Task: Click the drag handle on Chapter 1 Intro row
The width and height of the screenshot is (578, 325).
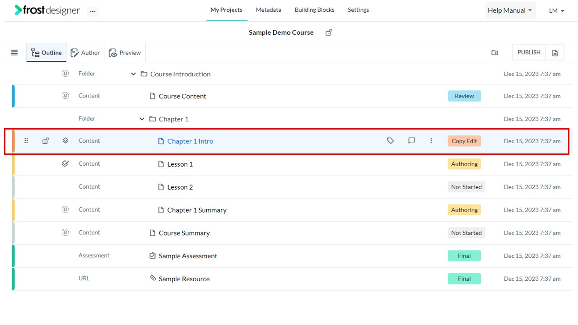Action: pyautogui.click(x=26, y=141)
